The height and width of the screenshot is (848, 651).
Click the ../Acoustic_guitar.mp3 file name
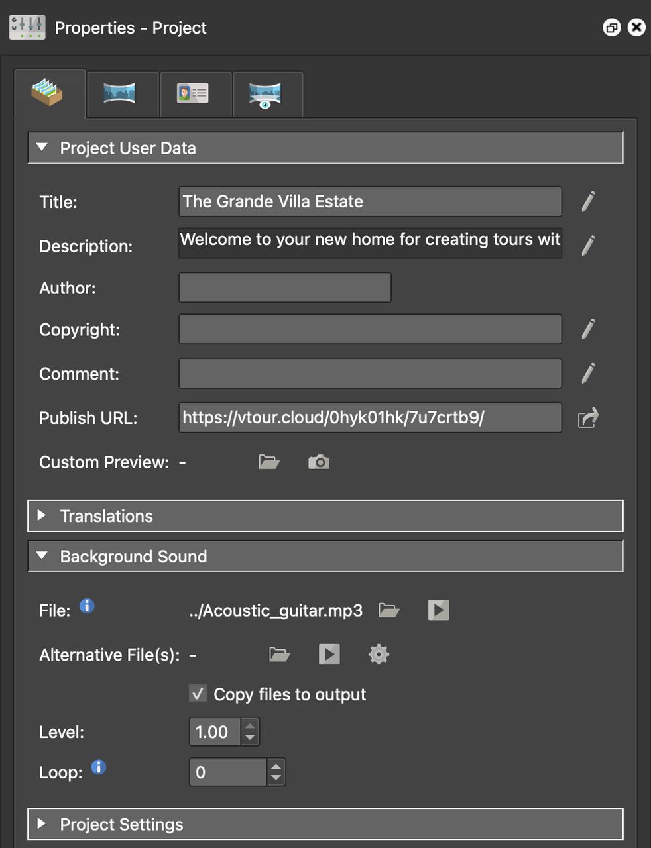click(x=276, y=610)
